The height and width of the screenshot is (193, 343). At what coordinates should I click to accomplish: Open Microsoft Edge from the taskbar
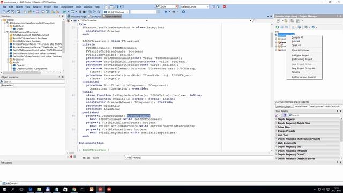tap(31, 189)
